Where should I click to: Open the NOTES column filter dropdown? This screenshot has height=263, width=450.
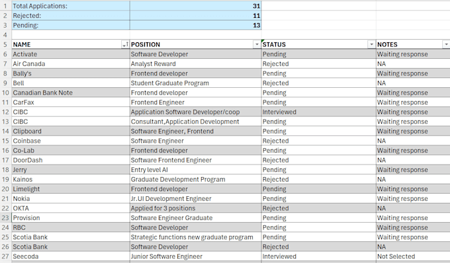coord(446,44)
